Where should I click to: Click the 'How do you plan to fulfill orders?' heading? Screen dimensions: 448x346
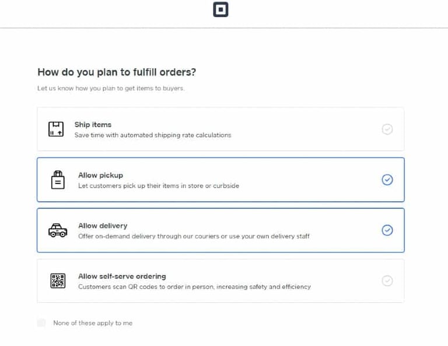click(x=117, y=72)
